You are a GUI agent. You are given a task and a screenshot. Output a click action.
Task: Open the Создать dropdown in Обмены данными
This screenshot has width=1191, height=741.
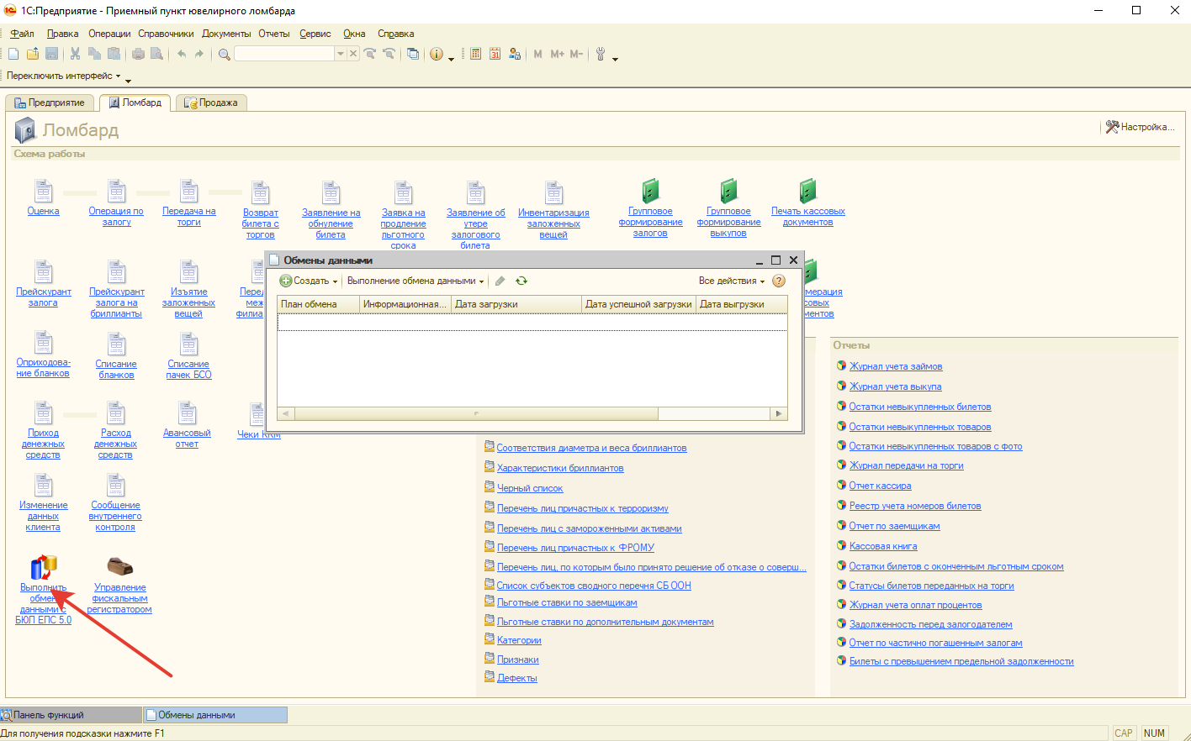(x=309, y=281)
